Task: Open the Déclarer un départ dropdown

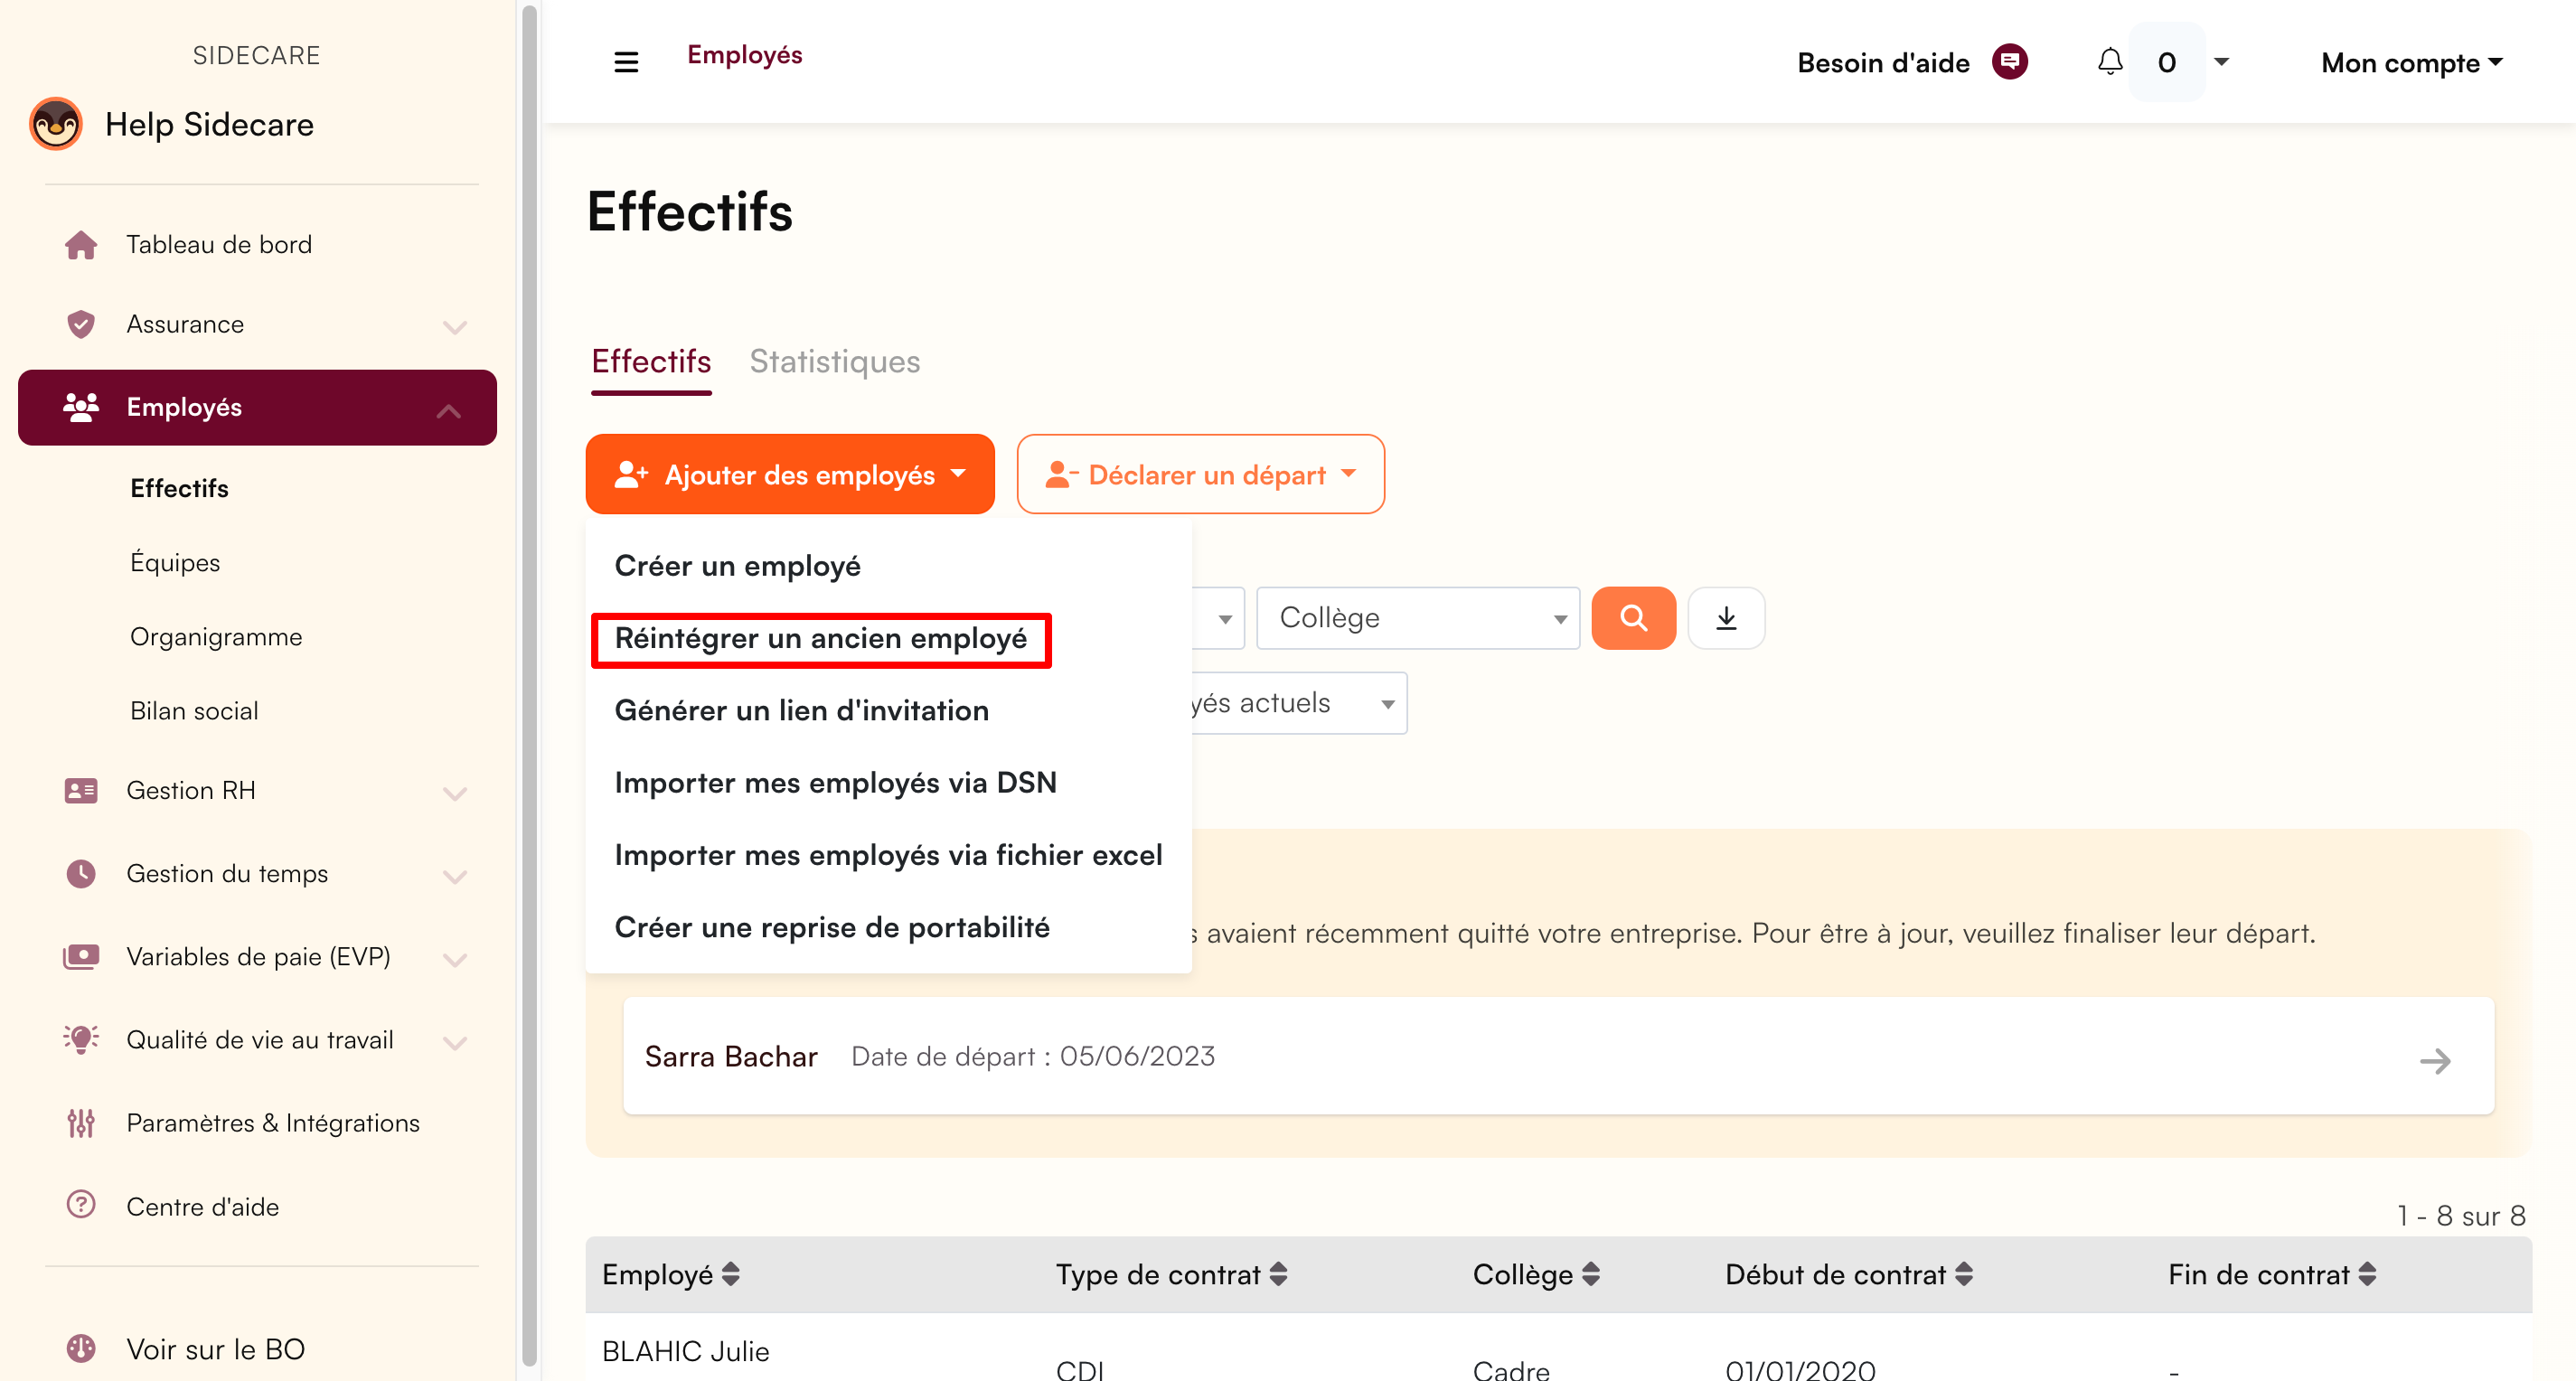Action: [1200, 474]
